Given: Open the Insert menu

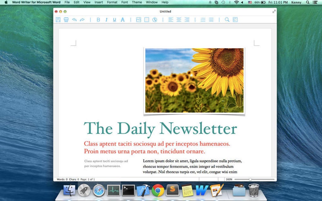Looking at the screenshot, I should point(98,2).
